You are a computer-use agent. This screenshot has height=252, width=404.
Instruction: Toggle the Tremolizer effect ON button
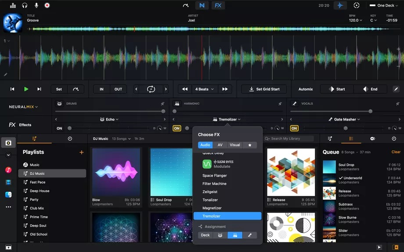tap(177, 128)
